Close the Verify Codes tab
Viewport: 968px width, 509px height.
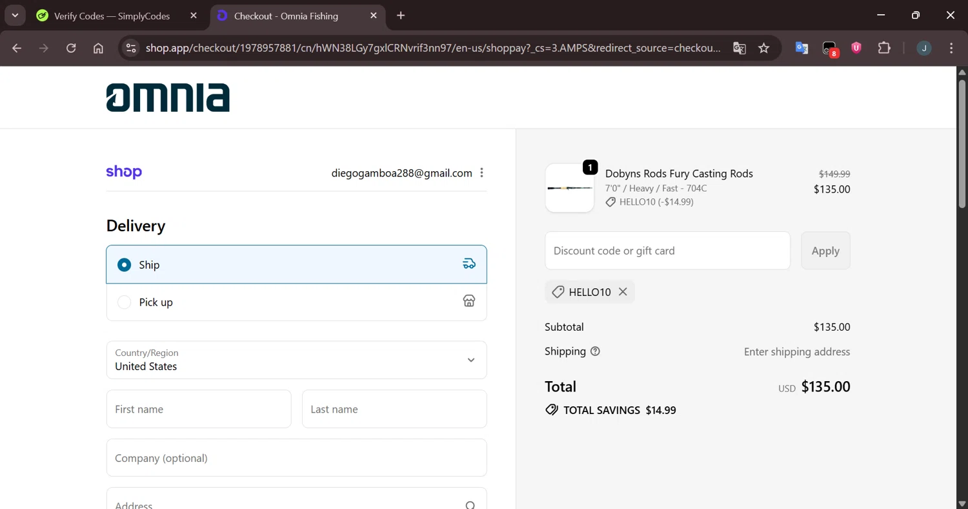[194, 16]
